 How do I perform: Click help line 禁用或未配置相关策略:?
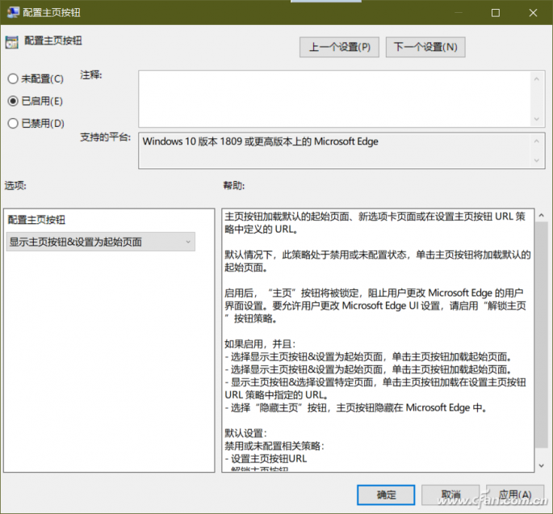(x=274, y=446)
